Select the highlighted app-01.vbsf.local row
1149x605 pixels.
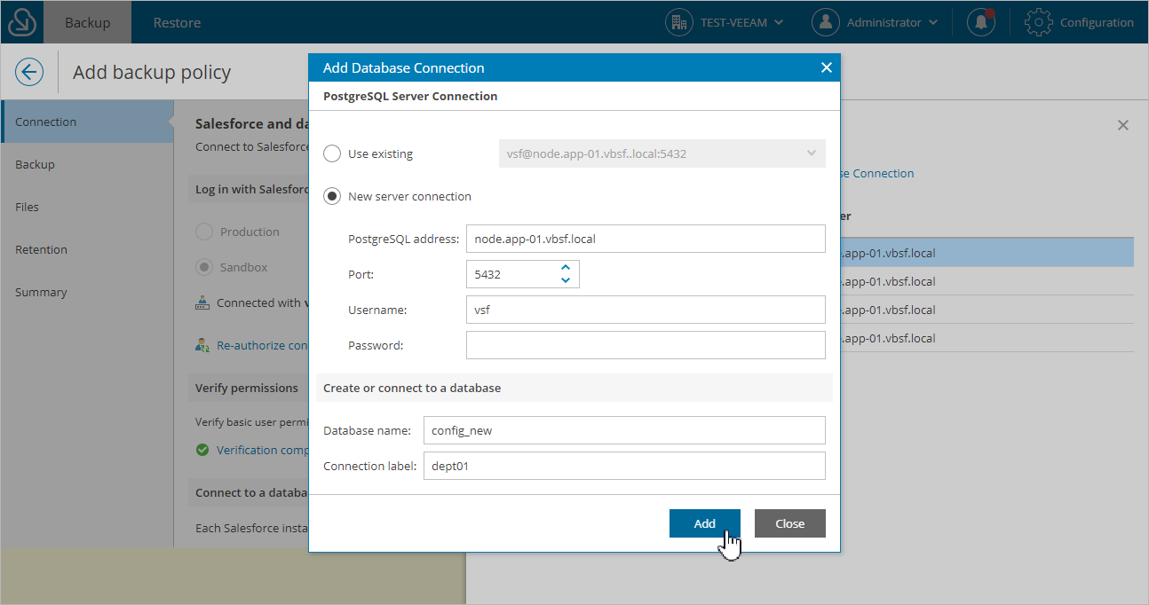(x=987, y=253)
